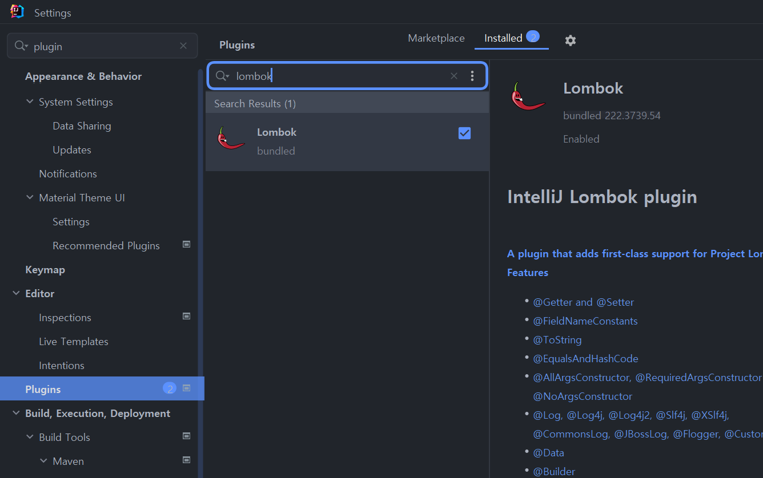Open the @Getter and @Setter link
763x478 pixels.
(583, 302)
